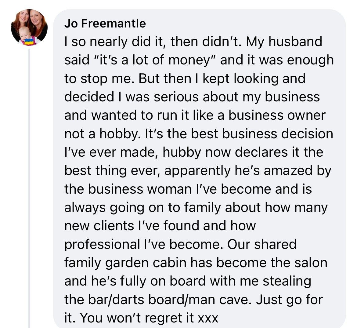
Task: Open Jo Freemantle's profile picture
Action: click(29, 27)
